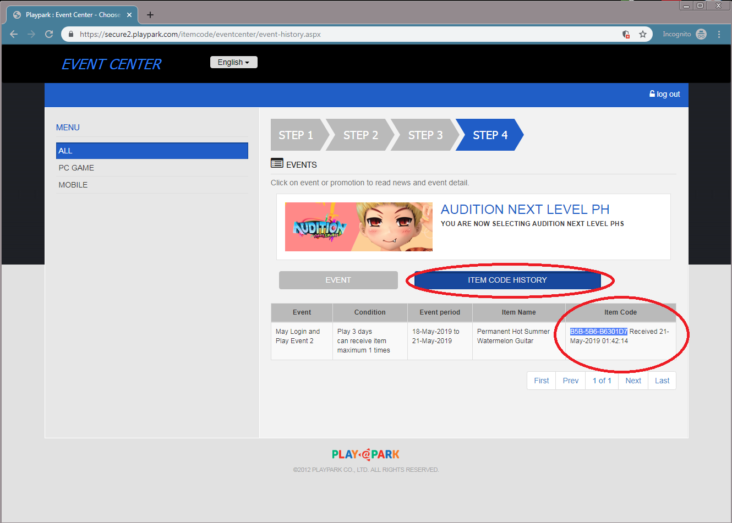
Task: Bookmark this page with the star icon
Action: pos(642,34)
